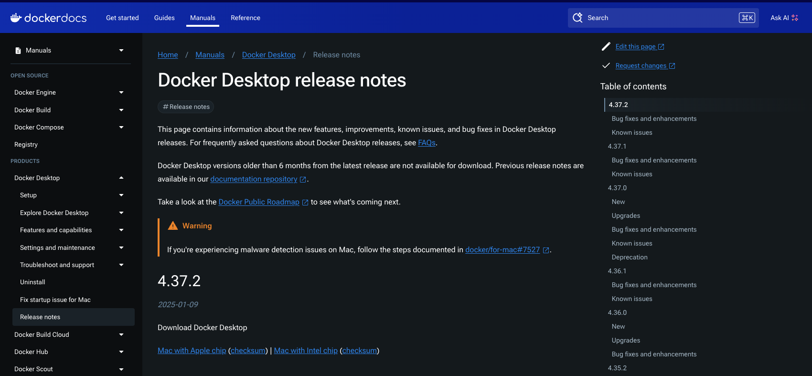Expand Explore Docker Desktop submenu
The height and width of the screenshot is (376, 812).
[121, 213]
